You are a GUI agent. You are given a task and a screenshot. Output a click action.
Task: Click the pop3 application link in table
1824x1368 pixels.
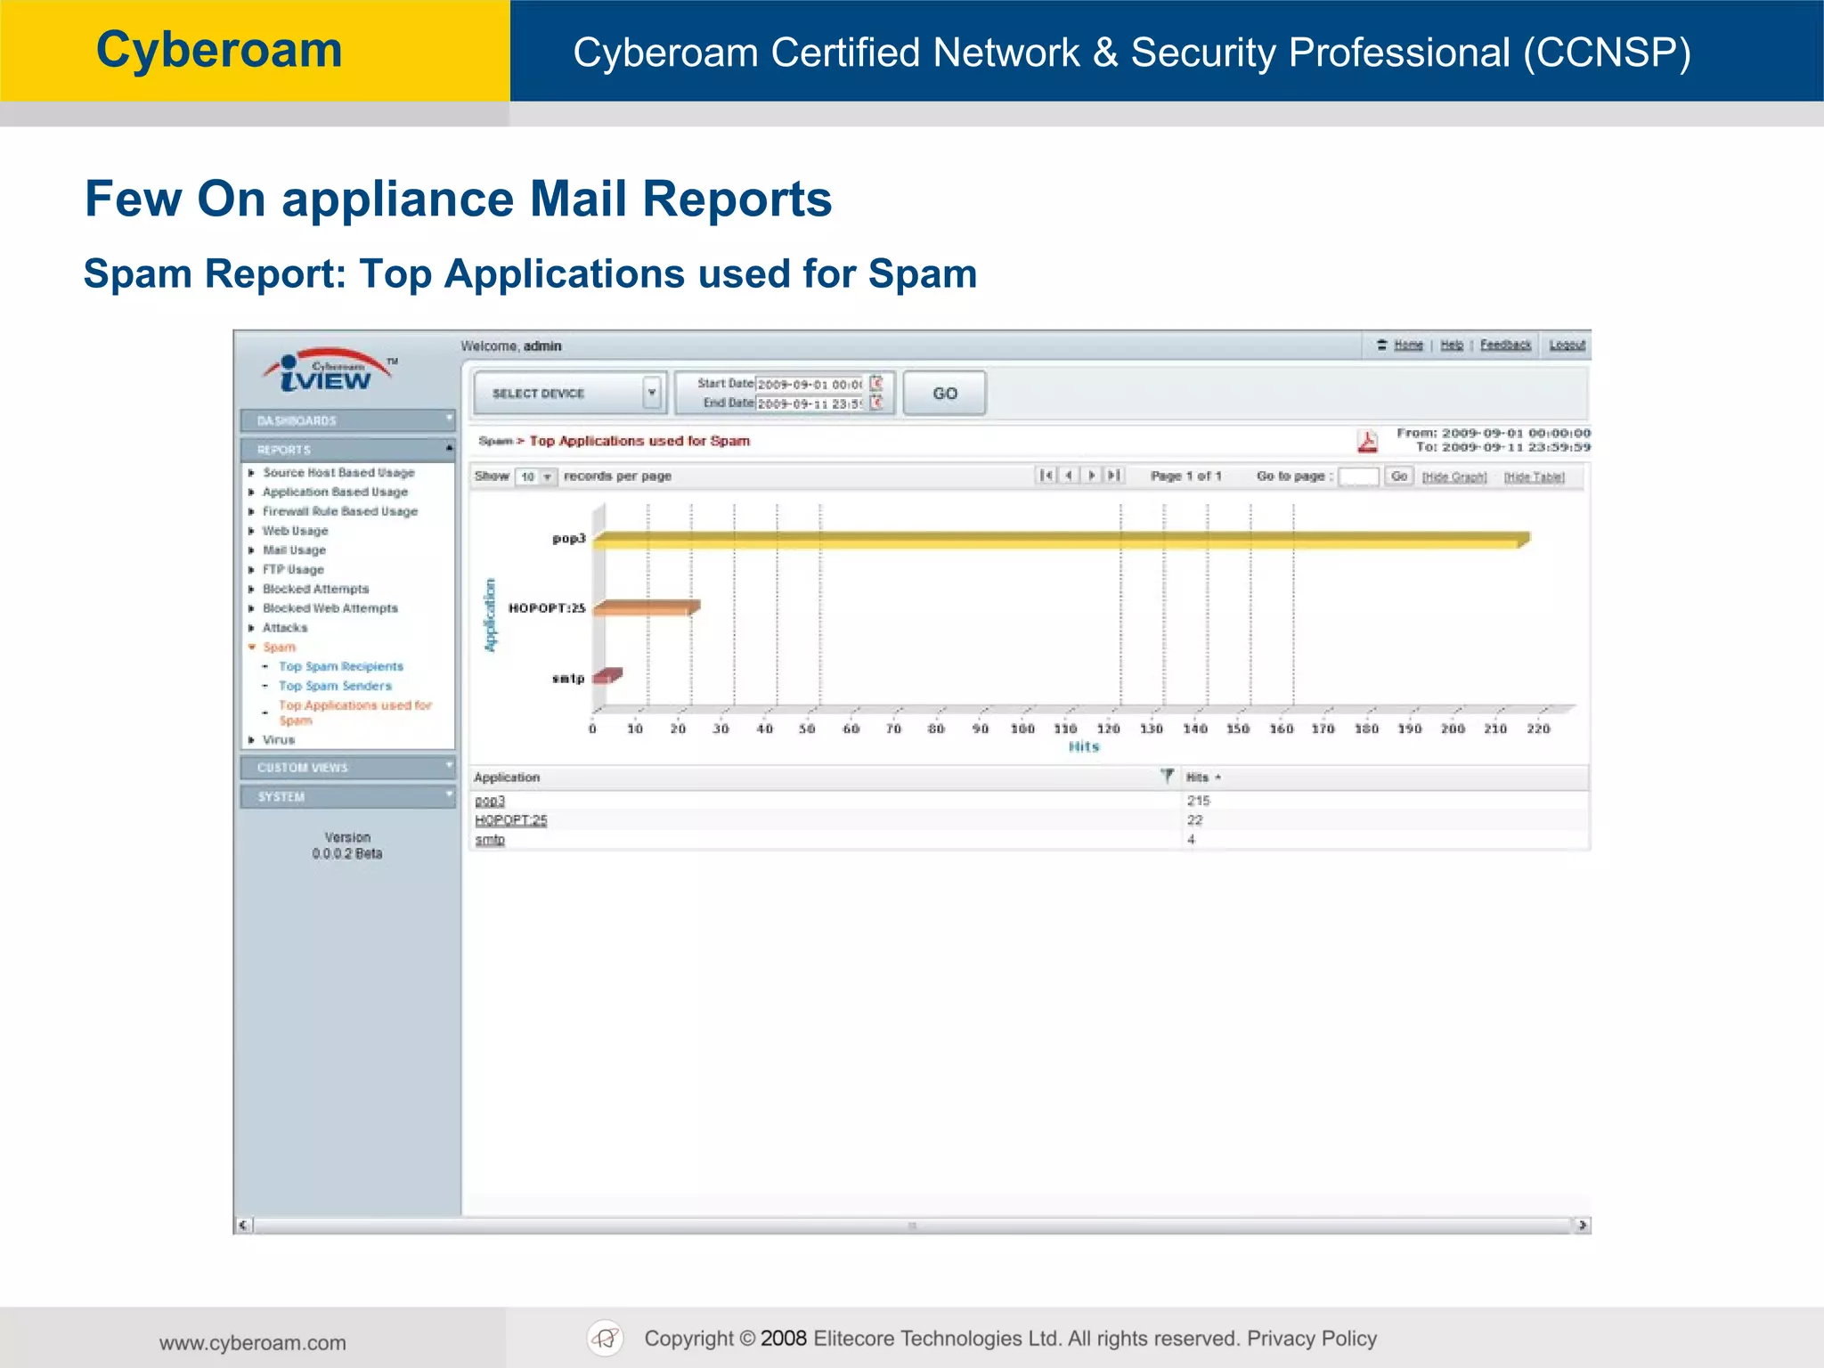tap(490, 802)
